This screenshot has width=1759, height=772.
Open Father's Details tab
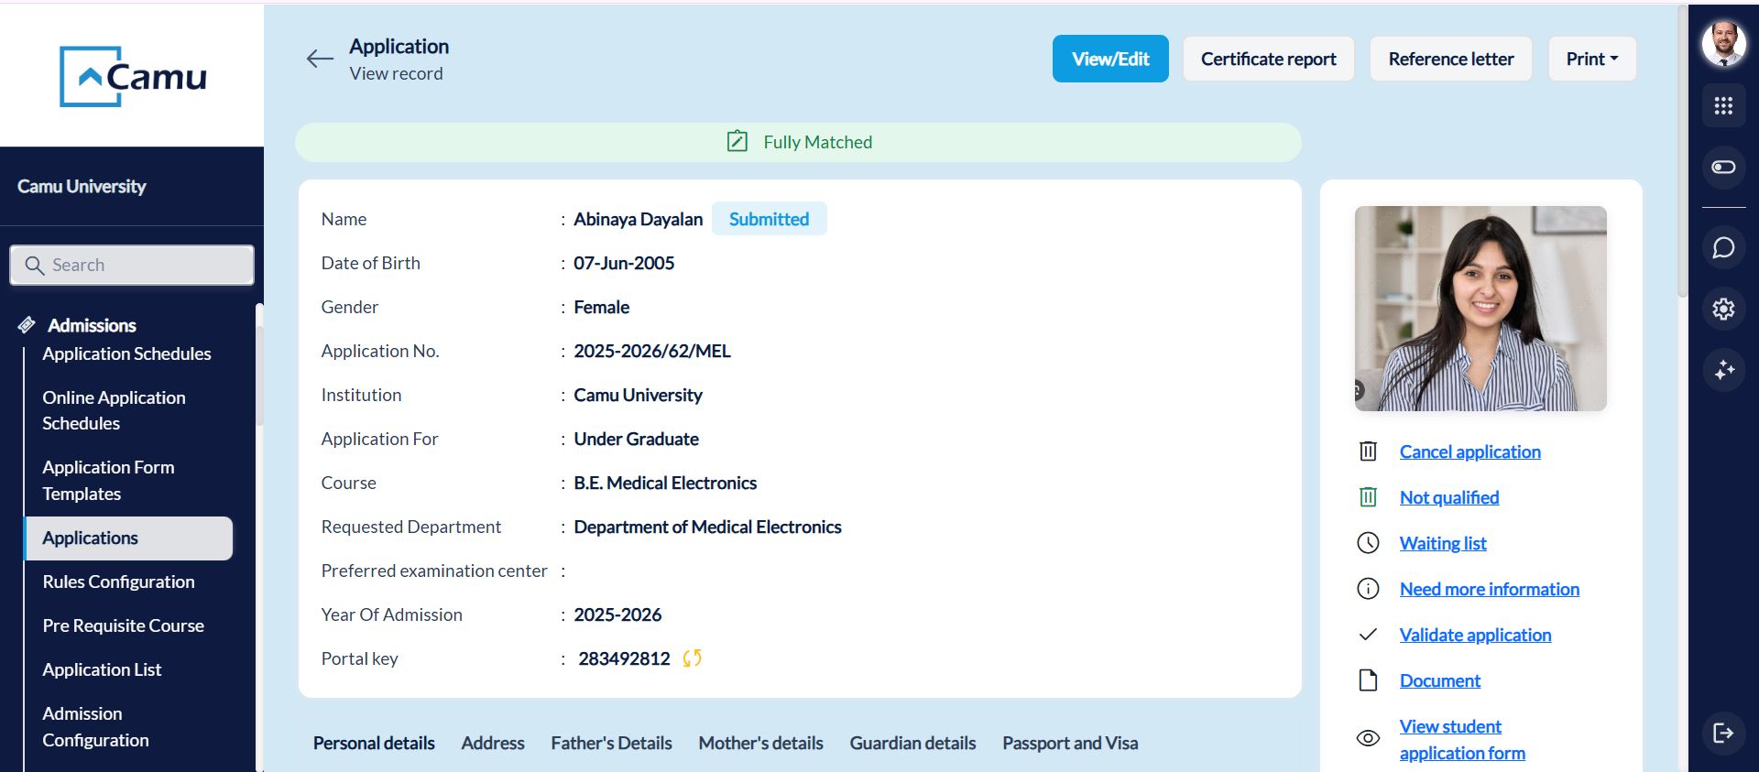[x=611, y=743]
